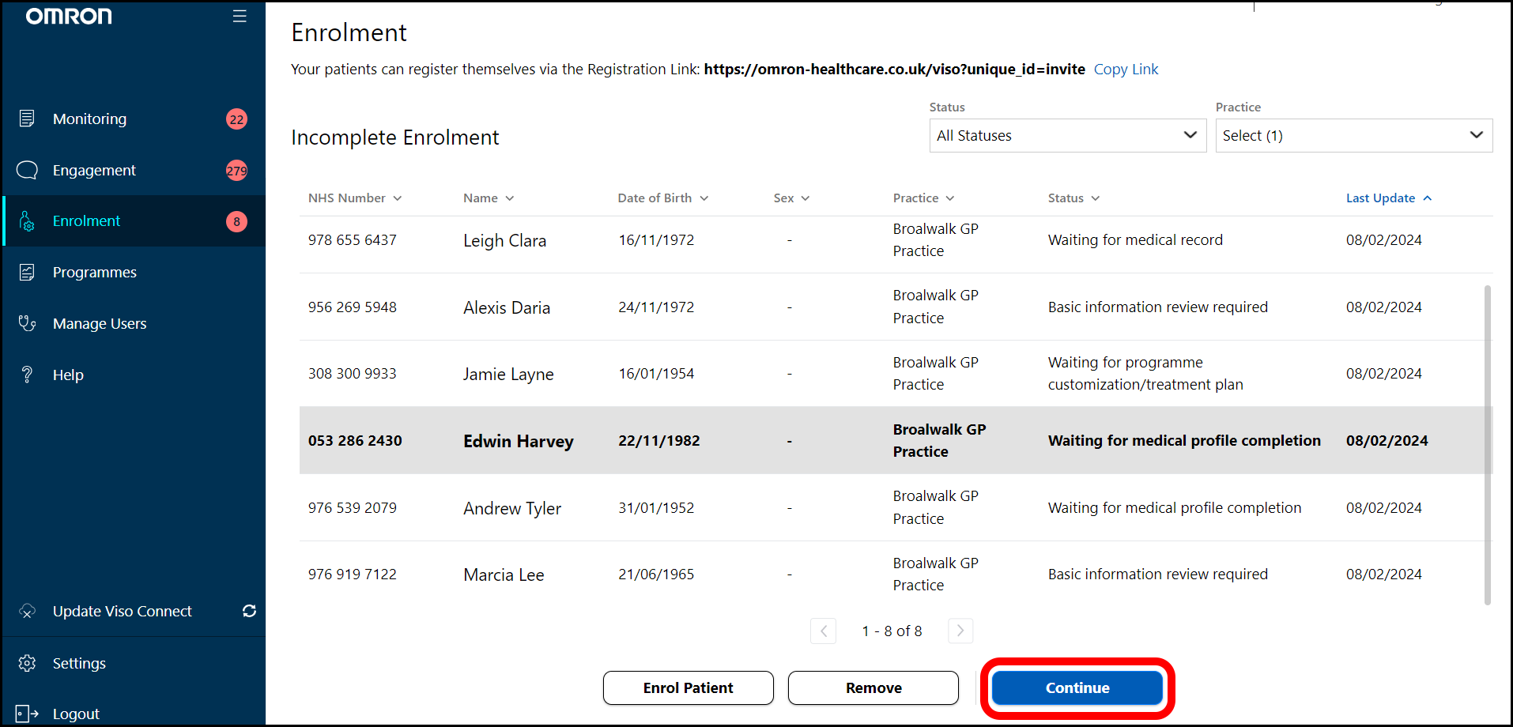The height and width of the screenshot is (727, 1513).
Task: Collapse sidebar with hamburger menu icon
Action: [240, 17]
